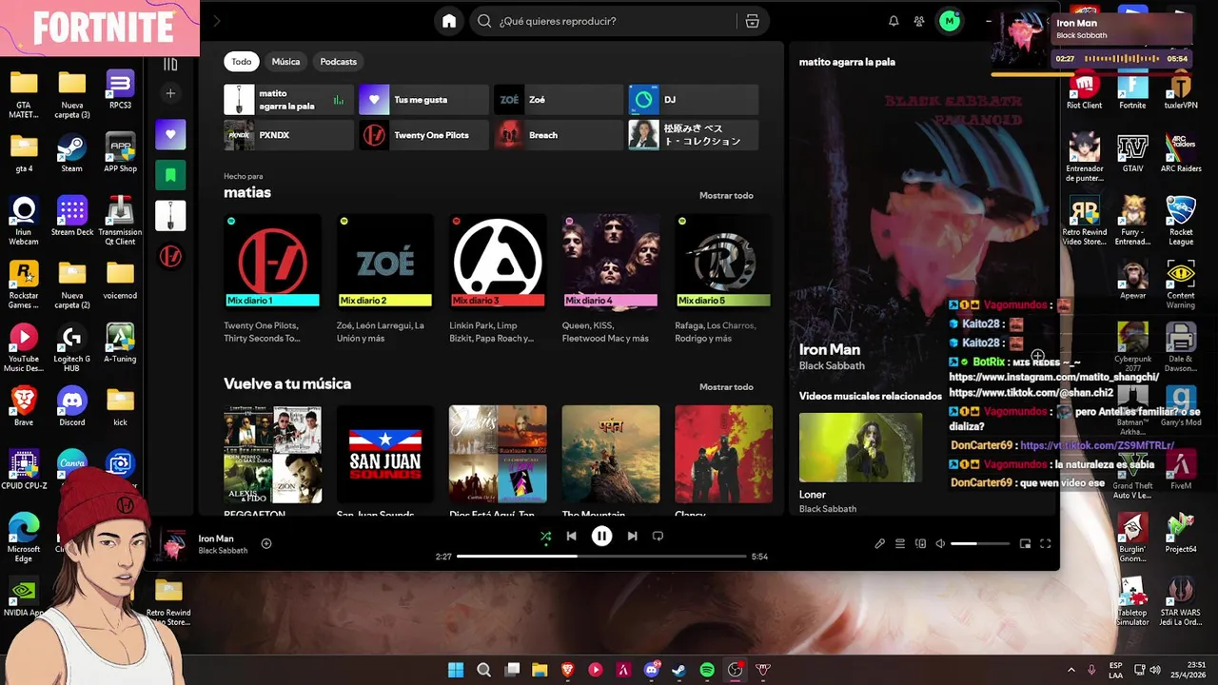Open PXNDX shortcut tile

coord(288,135)
